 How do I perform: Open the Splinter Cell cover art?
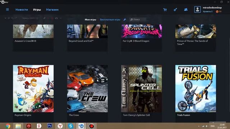[x=142, y=89]
